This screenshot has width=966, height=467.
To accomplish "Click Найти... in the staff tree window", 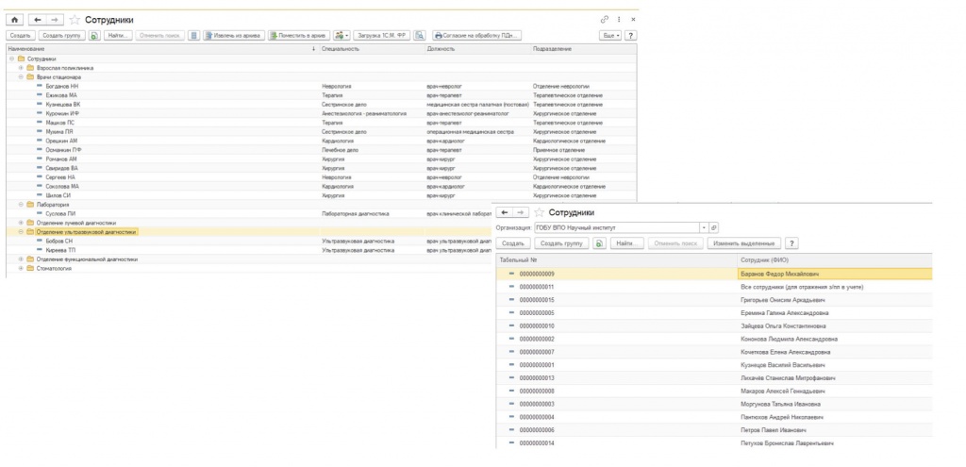I will [118, 36].
